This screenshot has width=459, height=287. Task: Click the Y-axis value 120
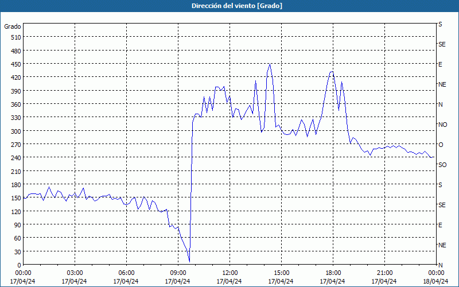pyautogui.click(x=16, y=211)
